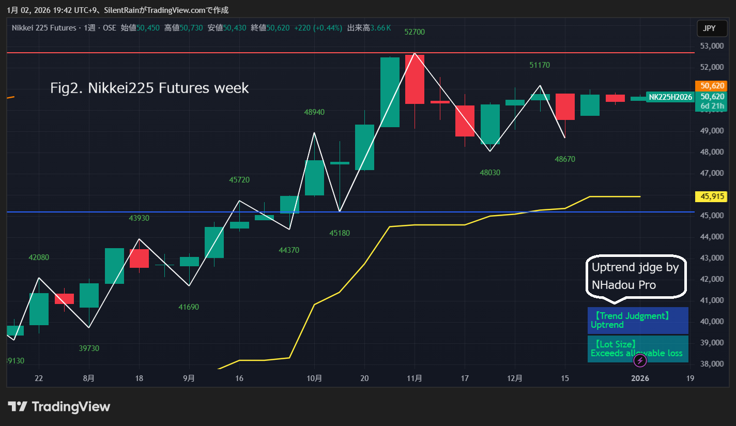The width and height of the screenshot is (736, 426).
Task: Click the NK225H2026 symbol price label
Action: pos(670,97)
